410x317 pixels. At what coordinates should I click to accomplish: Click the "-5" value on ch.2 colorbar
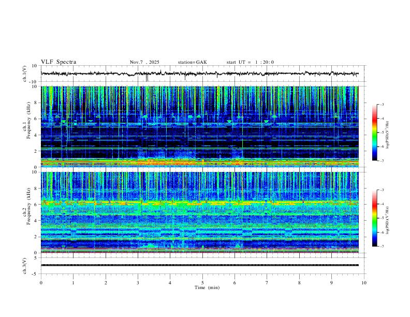(x=382, y=218)
